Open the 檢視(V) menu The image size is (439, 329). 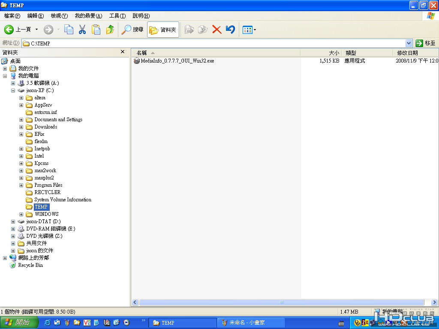tap(59, 16)
